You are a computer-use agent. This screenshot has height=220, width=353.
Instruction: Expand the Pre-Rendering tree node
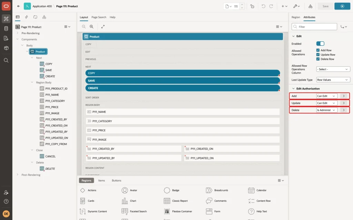pos(18,33)
